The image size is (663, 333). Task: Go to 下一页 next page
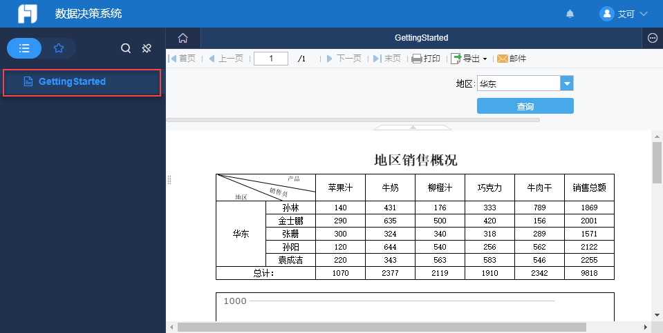pos(344,59)
